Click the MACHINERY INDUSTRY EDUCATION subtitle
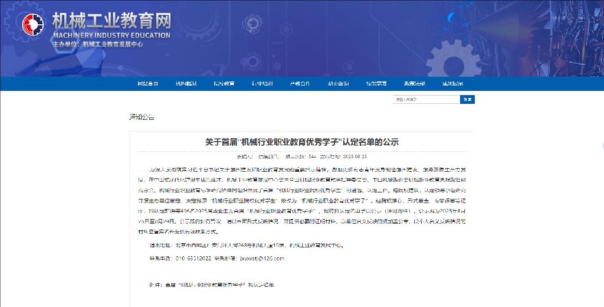 [111, 35]
